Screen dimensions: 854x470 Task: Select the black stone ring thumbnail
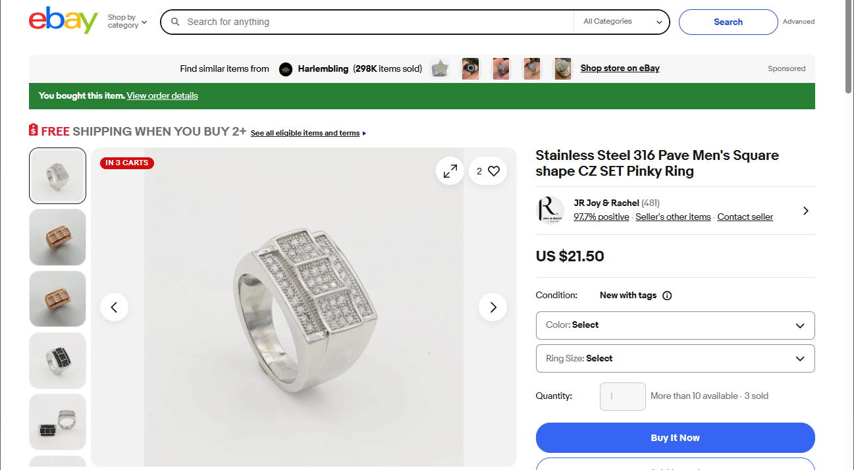point(58,360)
